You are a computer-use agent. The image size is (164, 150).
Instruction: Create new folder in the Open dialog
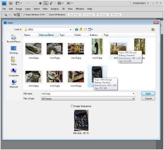85,30
